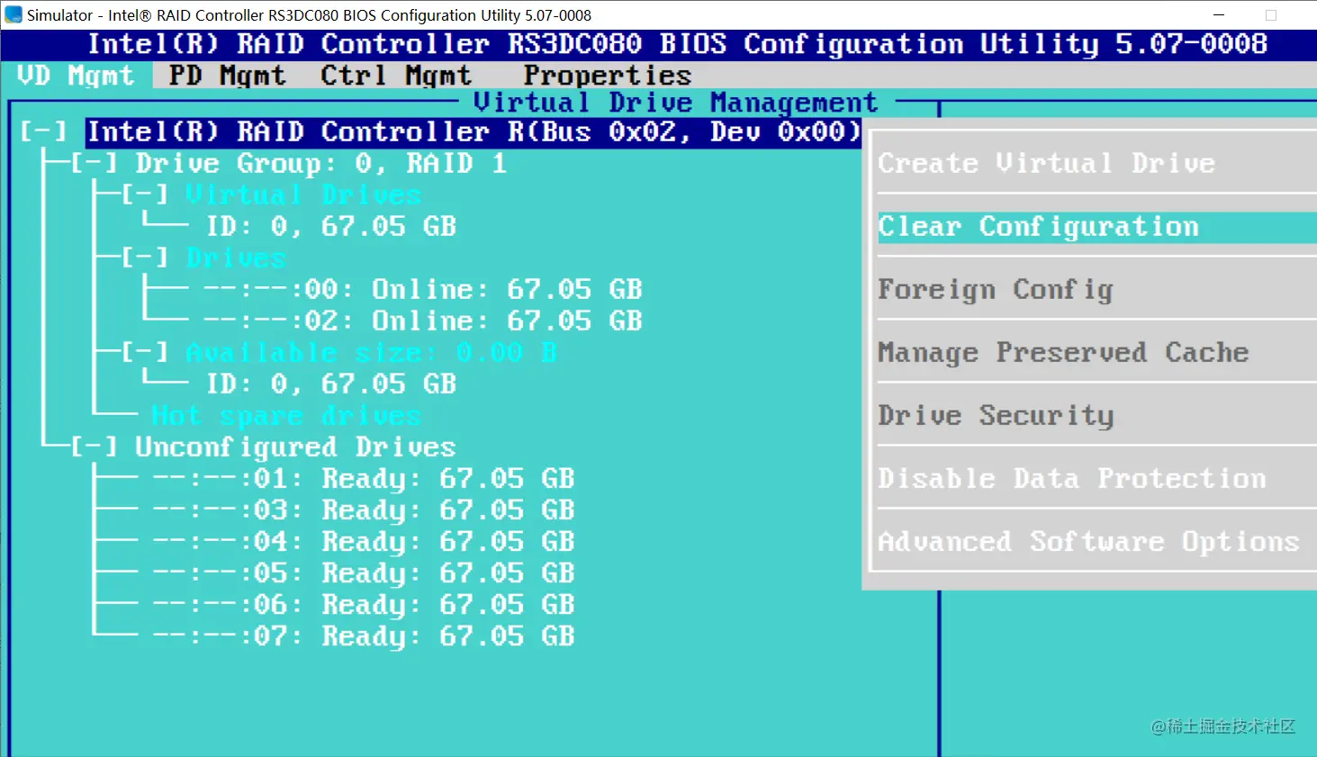This screenshot has width=1317, height=757.
Task: Select Foreign Config menu entry
Action: (x=996, y=290)
